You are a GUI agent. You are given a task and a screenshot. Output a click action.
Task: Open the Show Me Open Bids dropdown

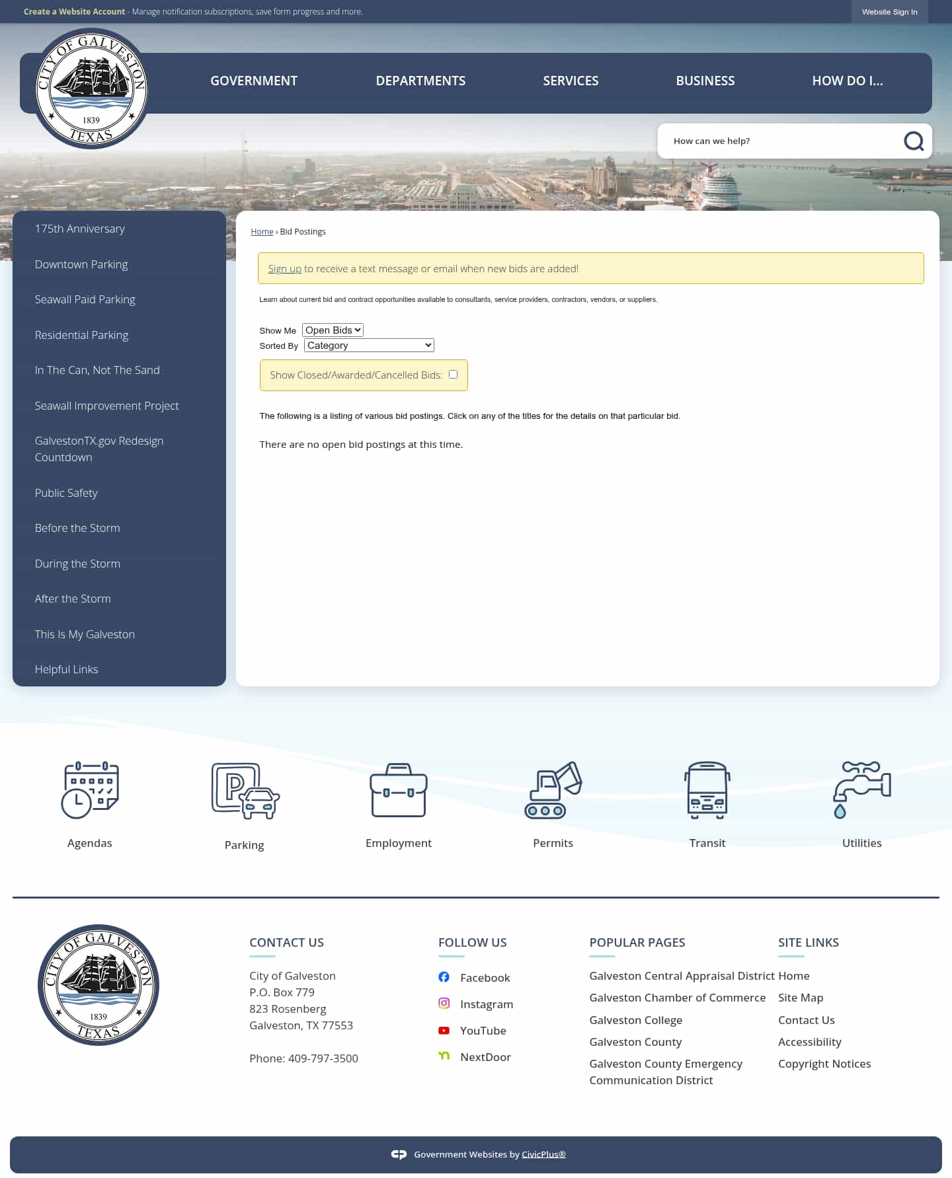(333, 330)
